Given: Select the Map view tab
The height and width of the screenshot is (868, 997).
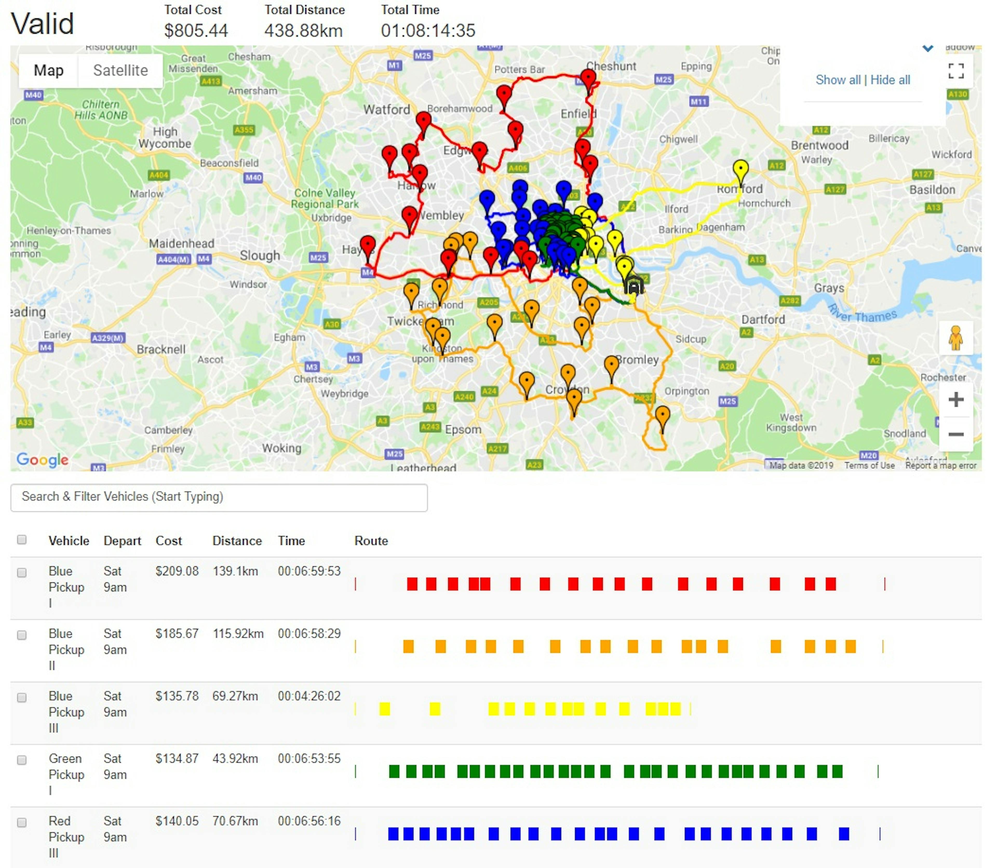Looking at the screenshot, I should (x=49, y=71).
